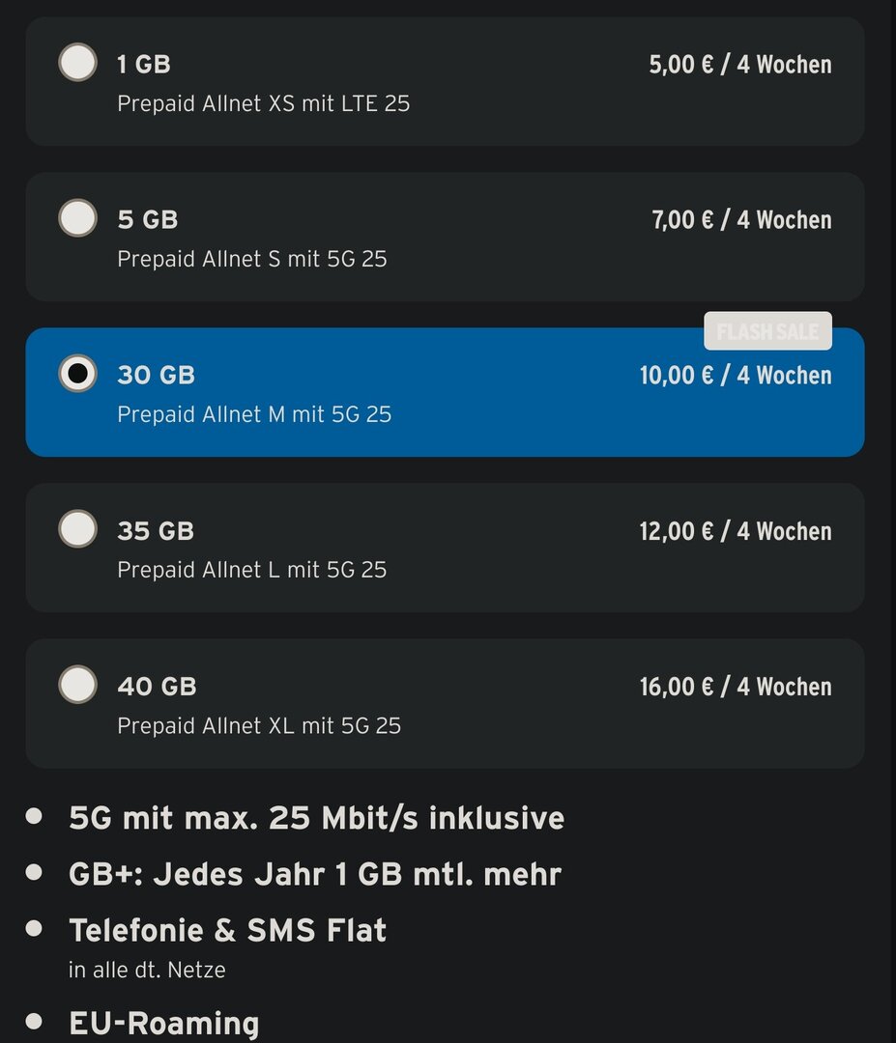The image size is (896, 1043).
Task: Click the GB+ yearly extra data item
Action: click(x=314, y=874)
